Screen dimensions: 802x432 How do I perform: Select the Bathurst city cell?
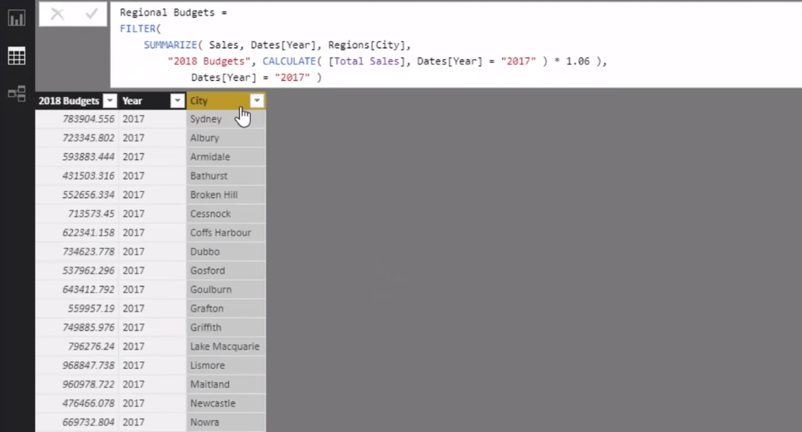(x=226, y=176)
